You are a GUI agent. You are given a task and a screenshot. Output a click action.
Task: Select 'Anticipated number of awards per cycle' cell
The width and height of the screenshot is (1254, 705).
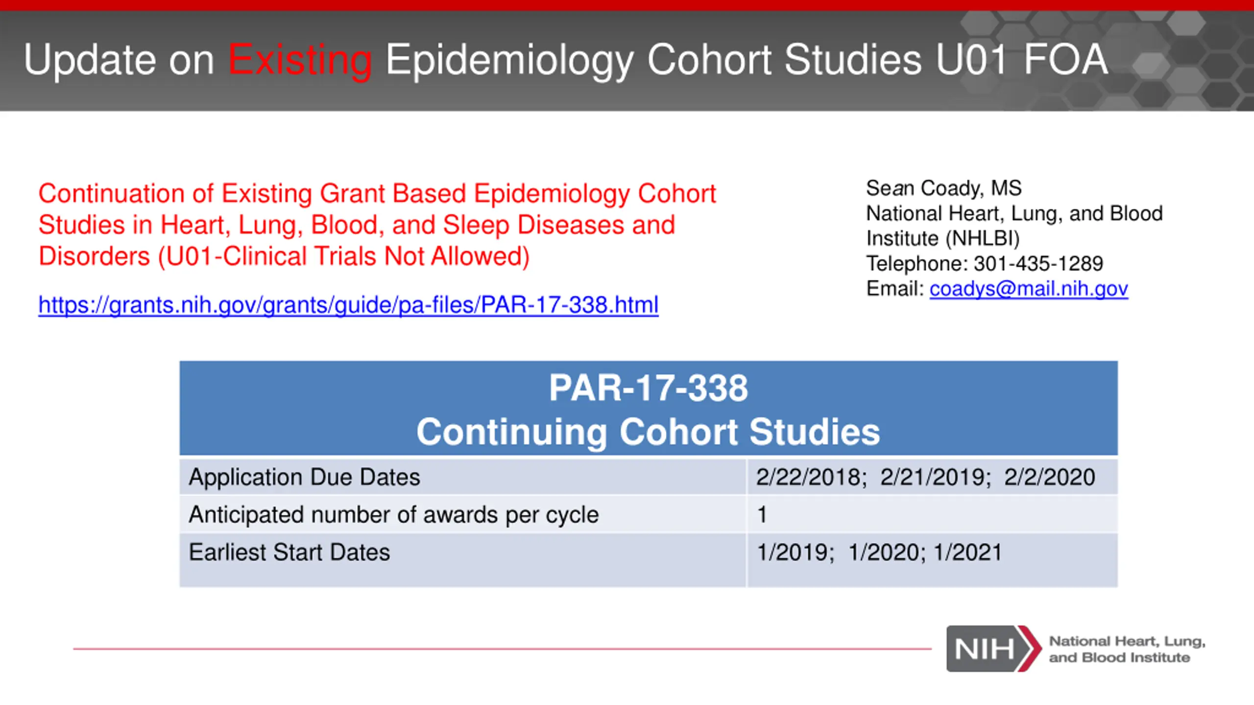coord(462,515)
